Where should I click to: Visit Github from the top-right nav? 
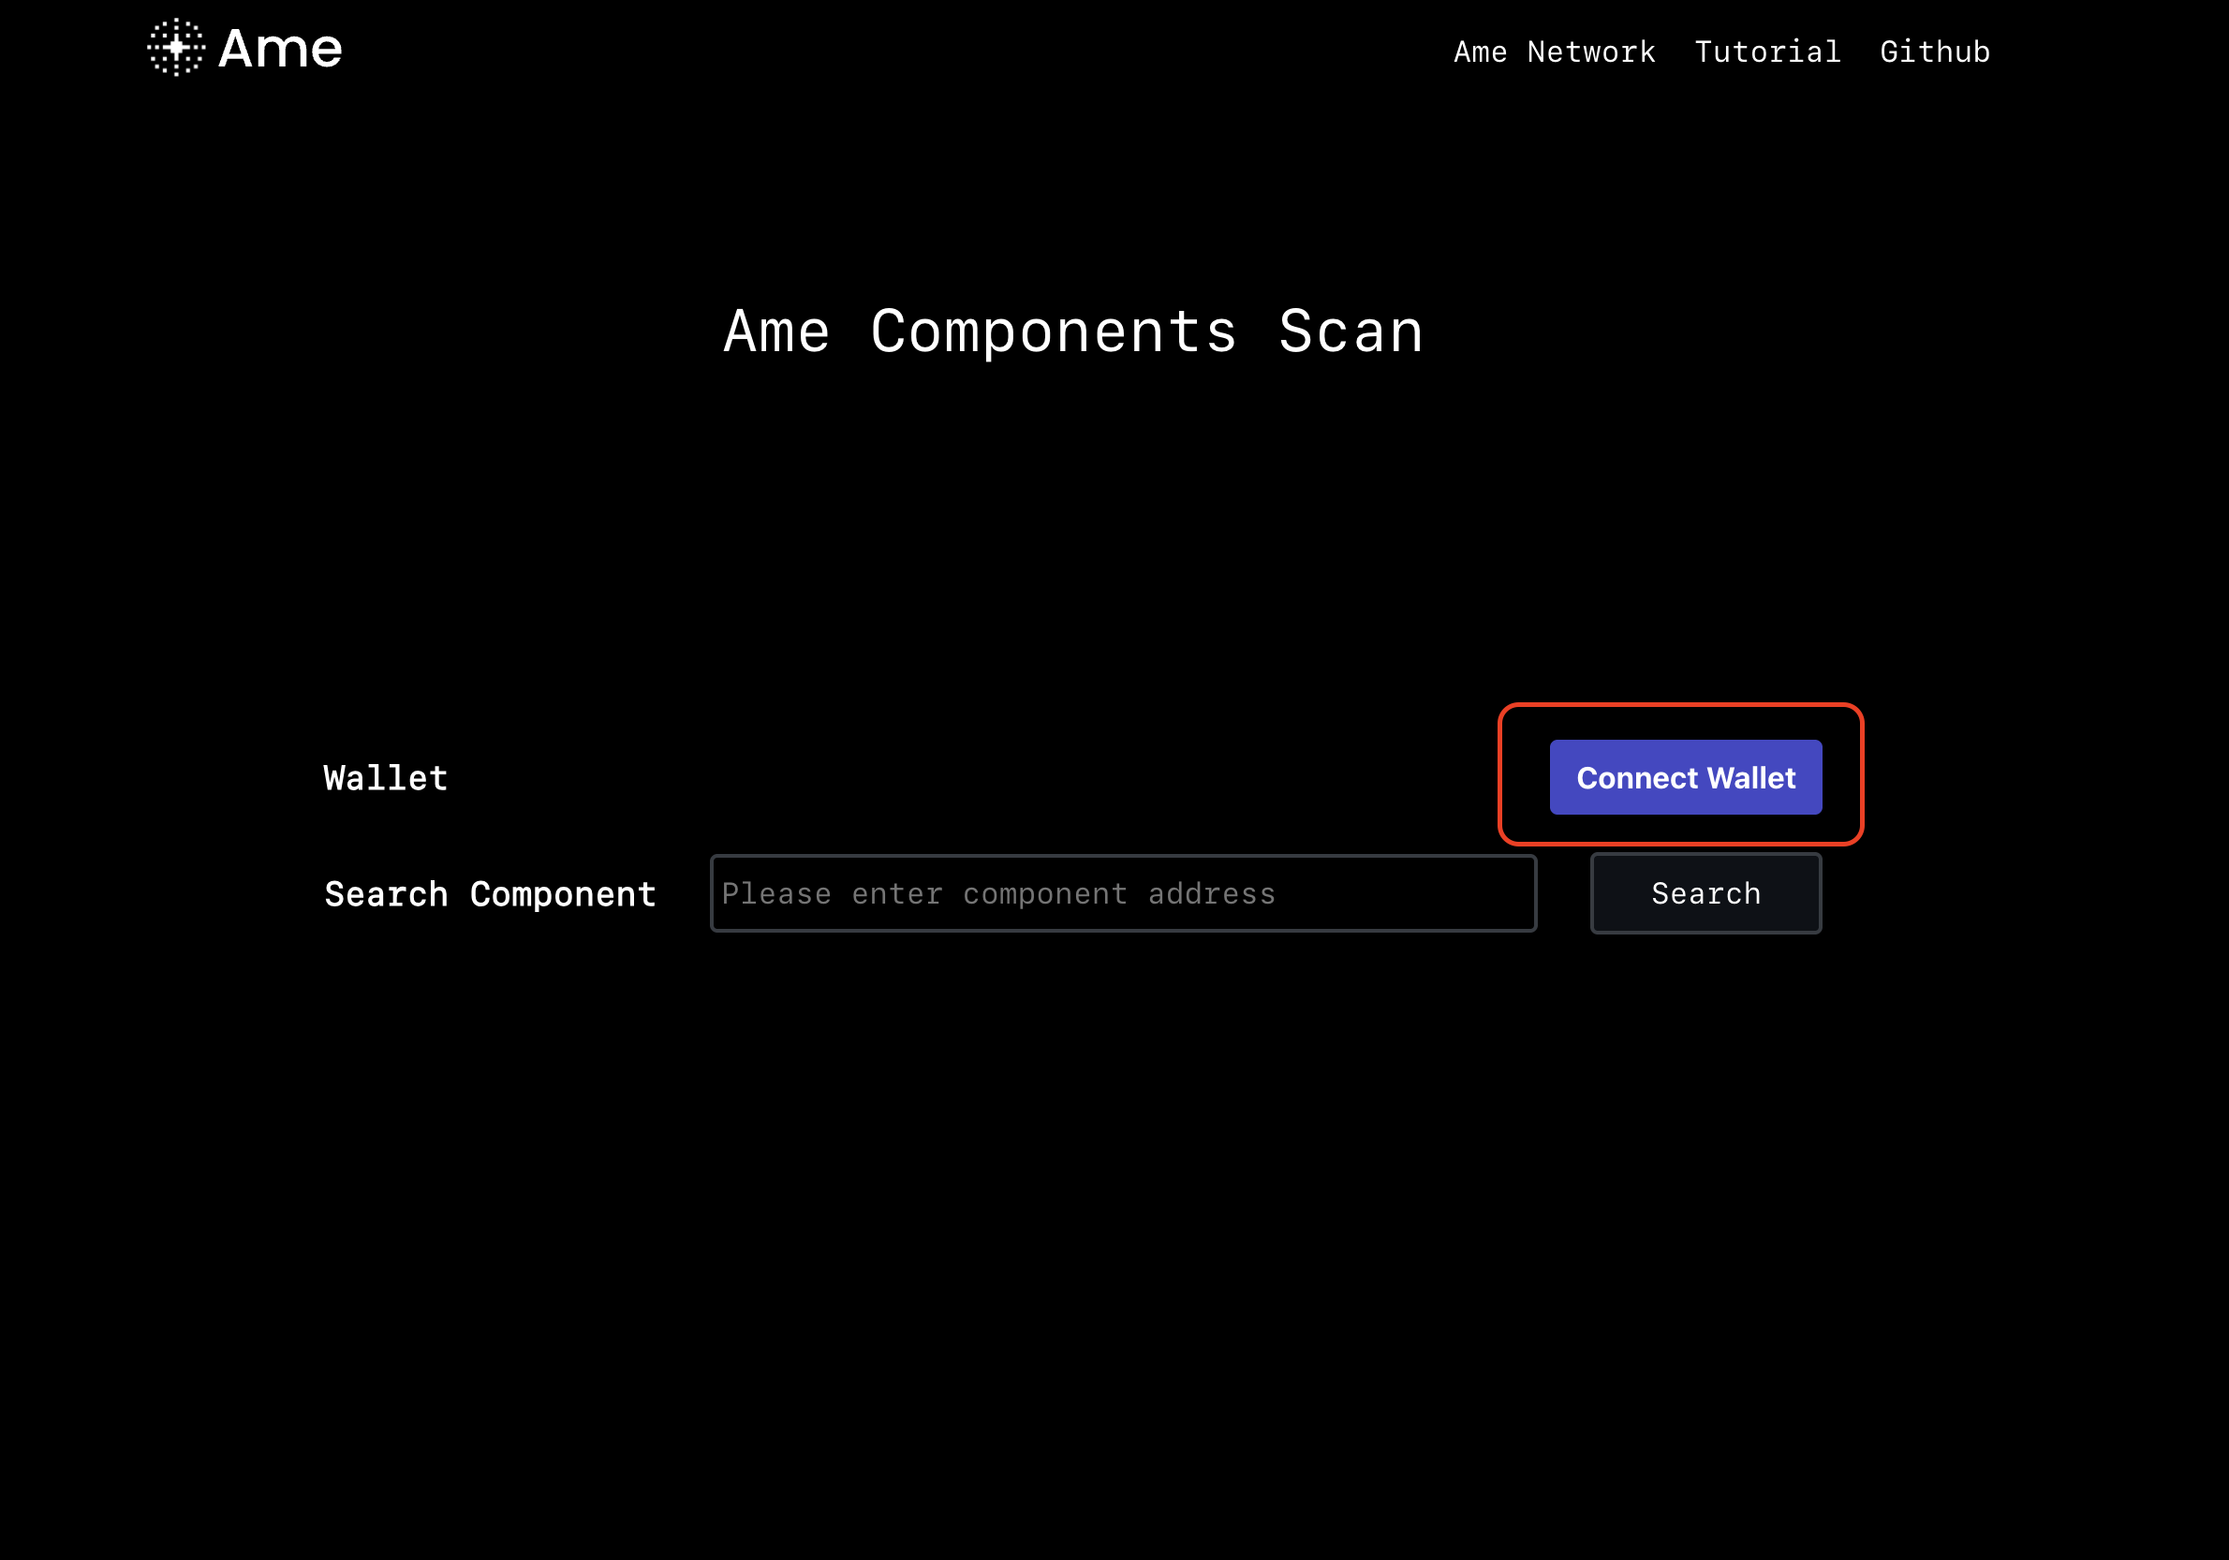click(1934, 52)
